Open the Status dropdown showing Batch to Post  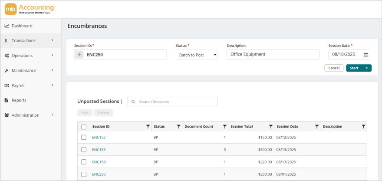click(x=197, y=55)
